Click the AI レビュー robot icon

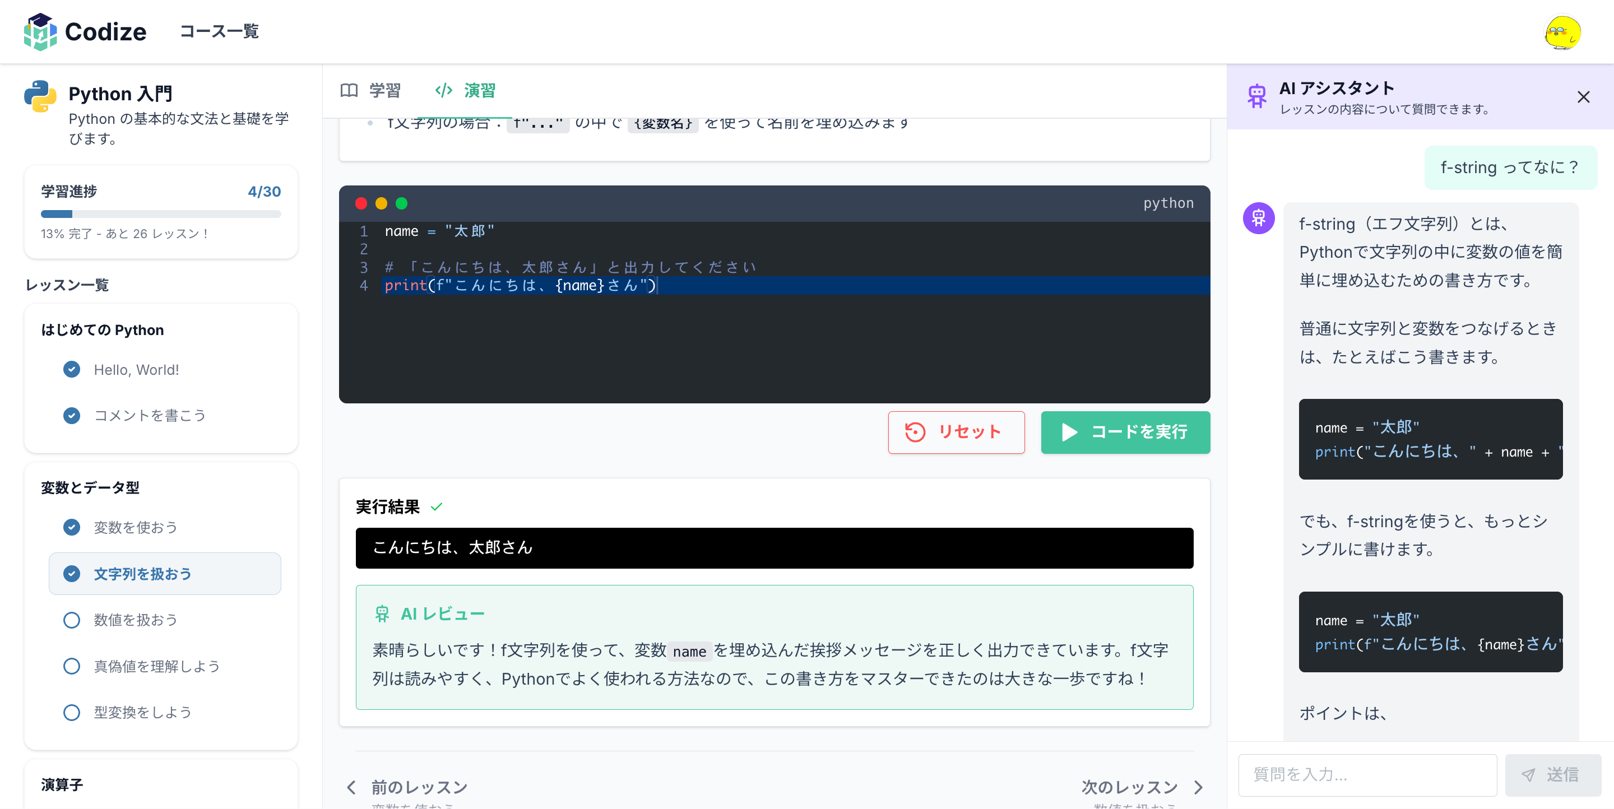click(x=382, y=613)
